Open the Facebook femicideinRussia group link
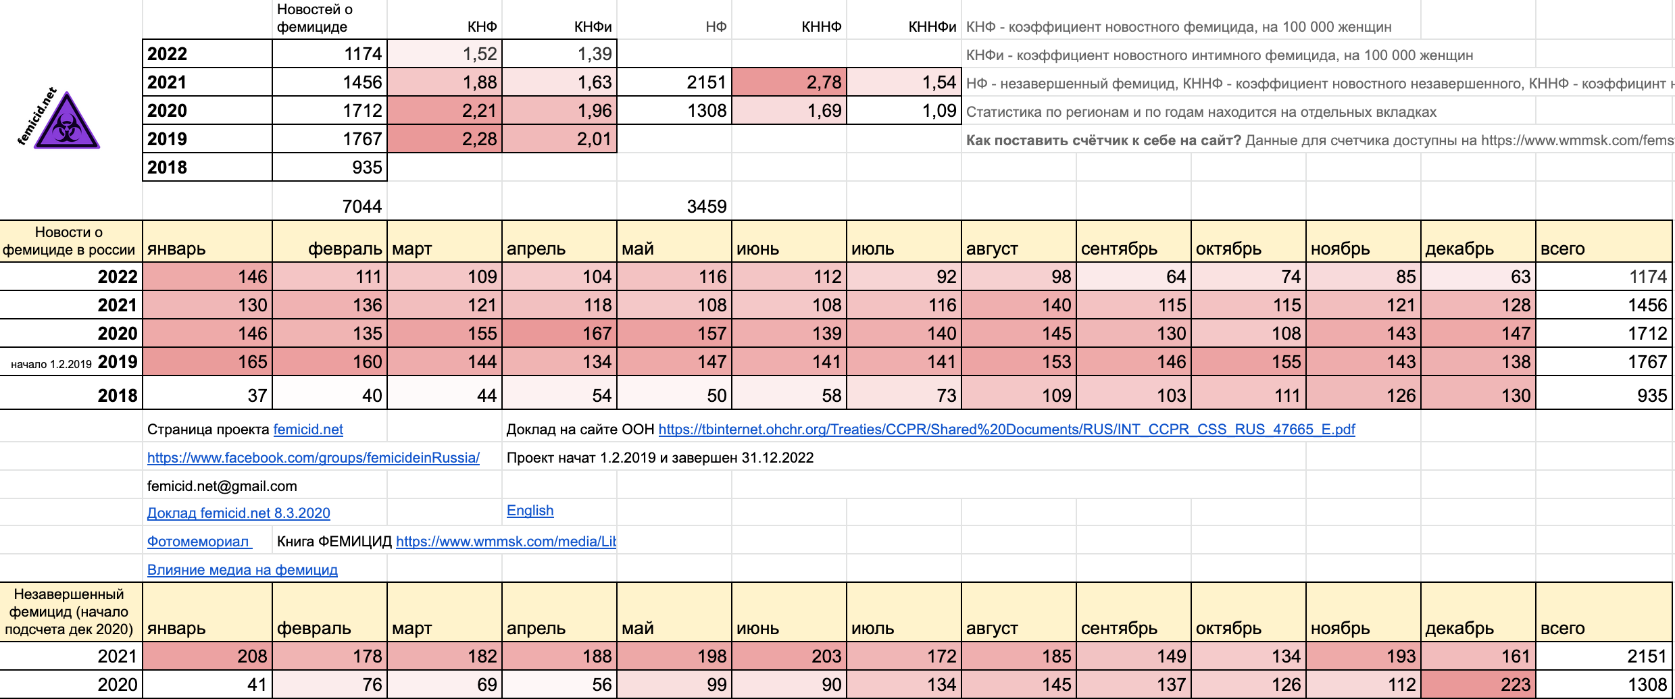The height and width of the screenshot is (699, 1675). (314, 458)
